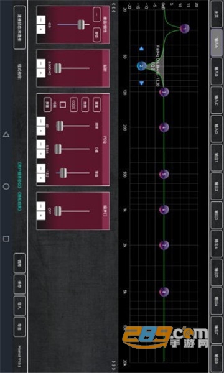Viewport: 224px width, 373px height.
Task: Switch to the 输出5 output tab
Action: tap(217, 273)
